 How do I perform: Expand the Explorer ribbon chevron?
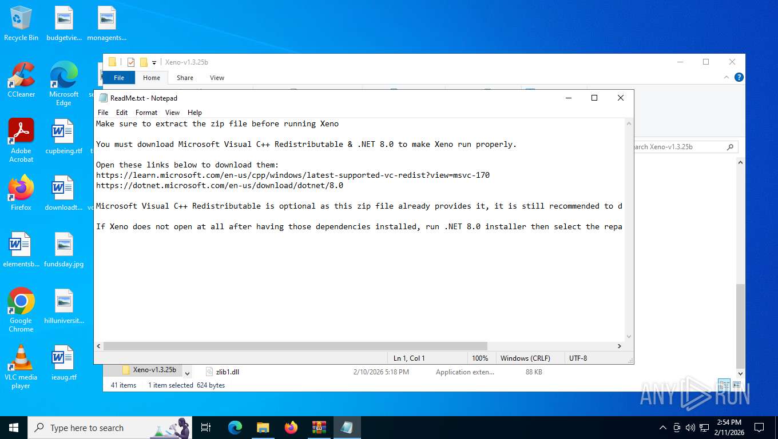click(728, 77)
